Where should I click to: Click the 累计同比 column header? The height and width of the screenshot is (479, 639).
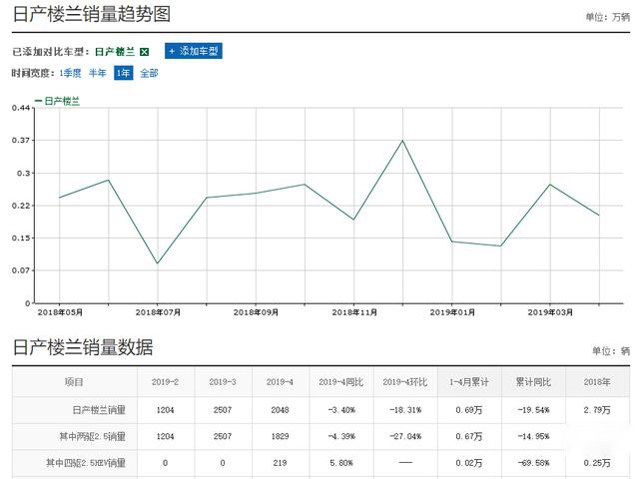click(533, 382)
